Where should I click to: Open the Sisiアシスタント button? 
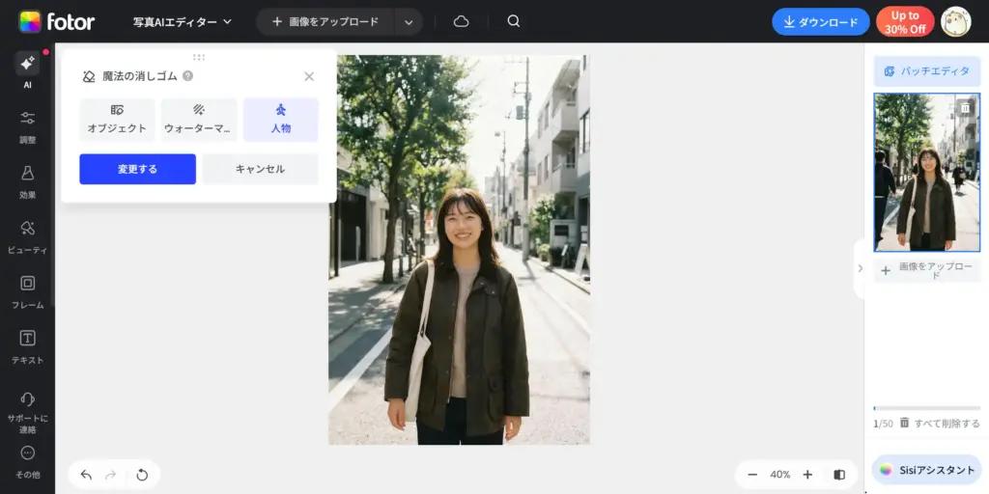coord(926,470)
